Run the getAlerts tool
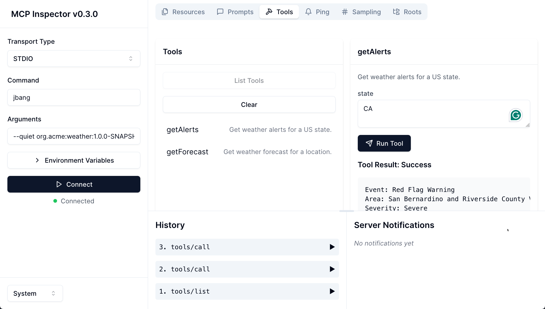This screenshot has height=309, width=545. (x=384, y=143)
